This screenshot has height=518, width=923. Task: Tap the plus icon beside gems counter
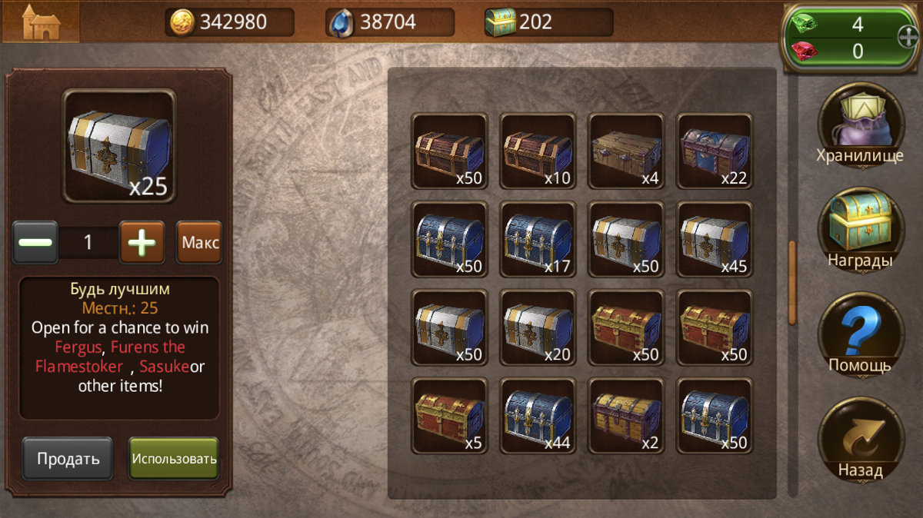[x=908, y=36]
